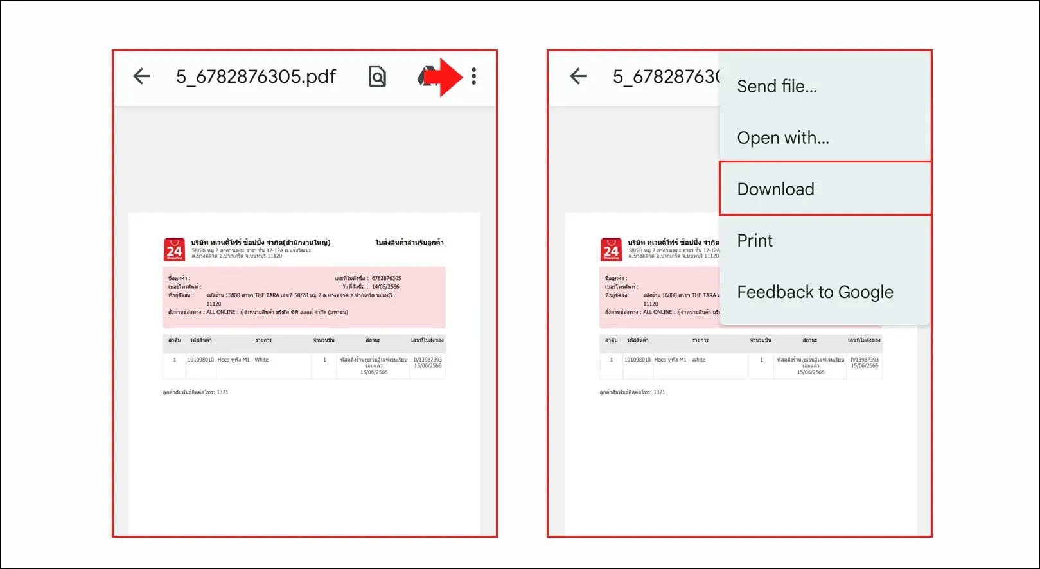1040x569 pixels.
Task: Open the three-dot overflow menu
Action: [474, 76]
